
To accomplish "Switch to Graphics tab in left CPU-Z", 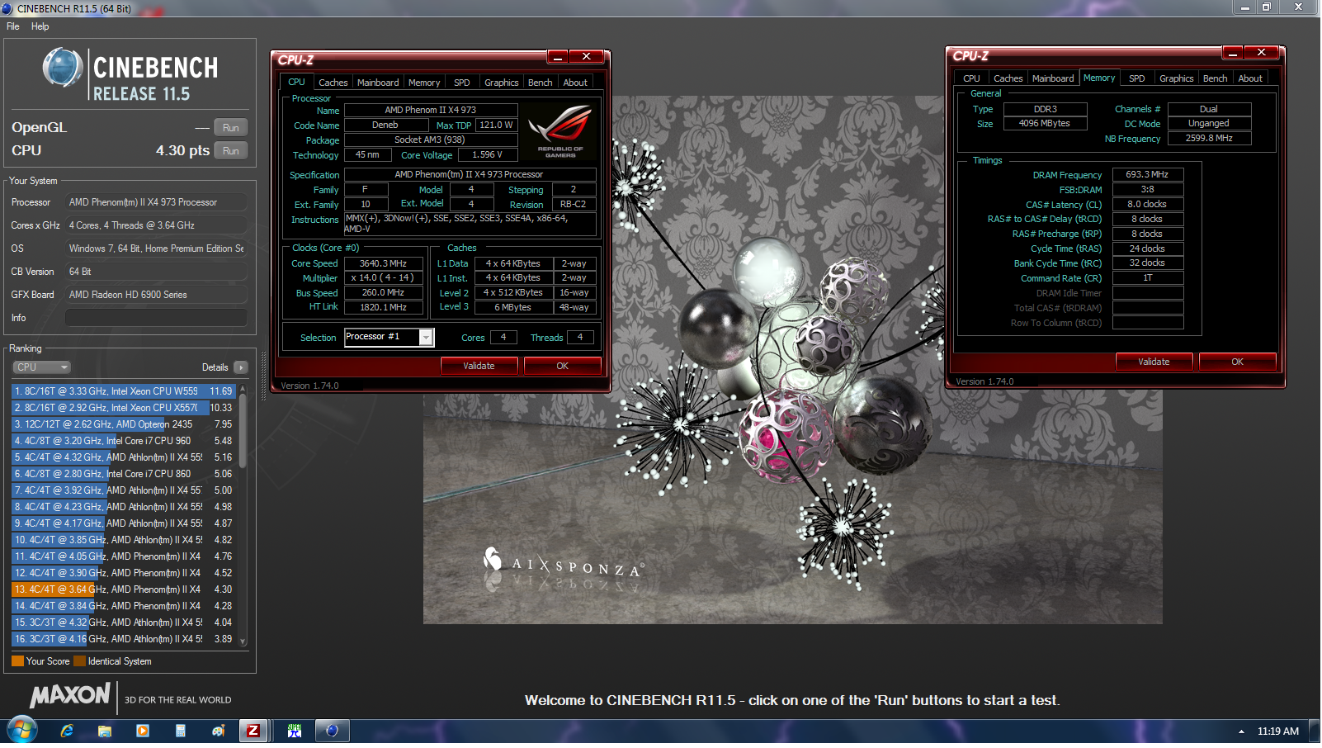I will tap(501, 83).
